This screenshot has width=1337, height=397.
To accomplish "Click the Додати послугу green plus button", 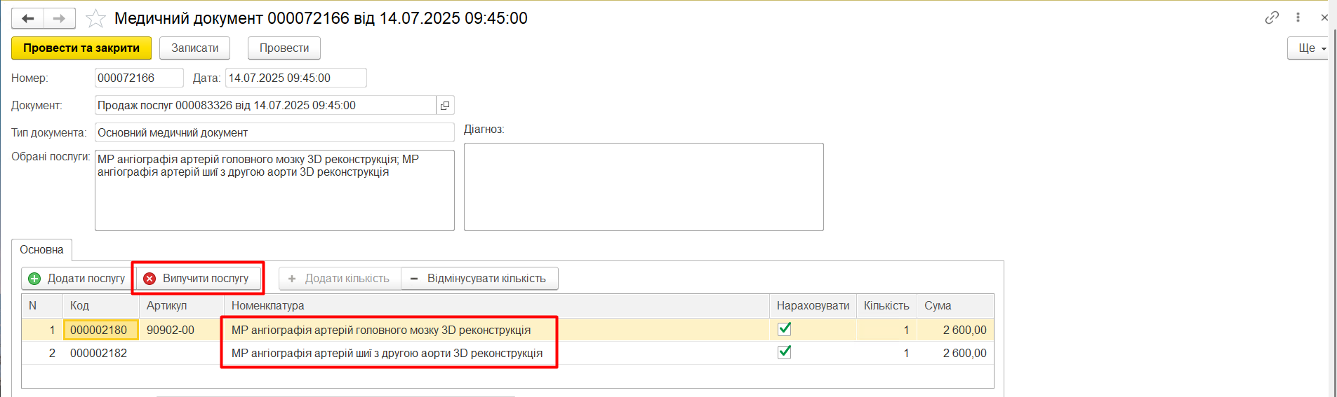I will pyautogui.click(x=77, y=279).
